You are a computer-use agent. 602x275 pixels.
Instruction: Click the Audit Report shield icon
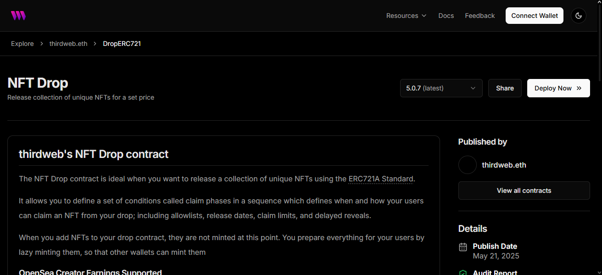tap(463, 273)
